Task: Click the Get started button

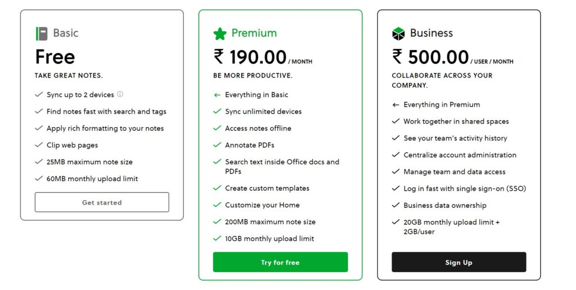Action: click(102, 202)
